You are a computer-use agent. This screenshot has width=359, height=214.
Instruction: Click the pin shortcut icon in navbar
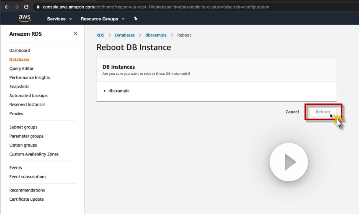[x=135, y=19]
